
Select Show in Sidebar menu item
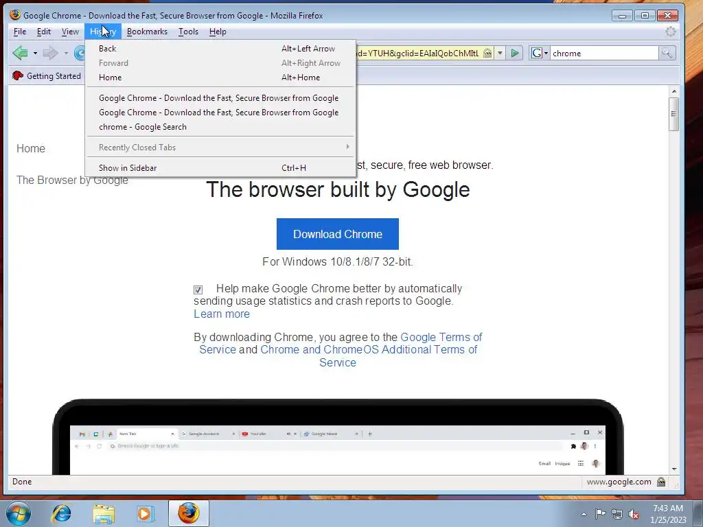(220, 167)
